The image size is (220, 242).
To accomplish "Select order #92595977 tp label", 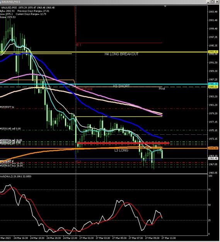I will [x=7, y=107].
